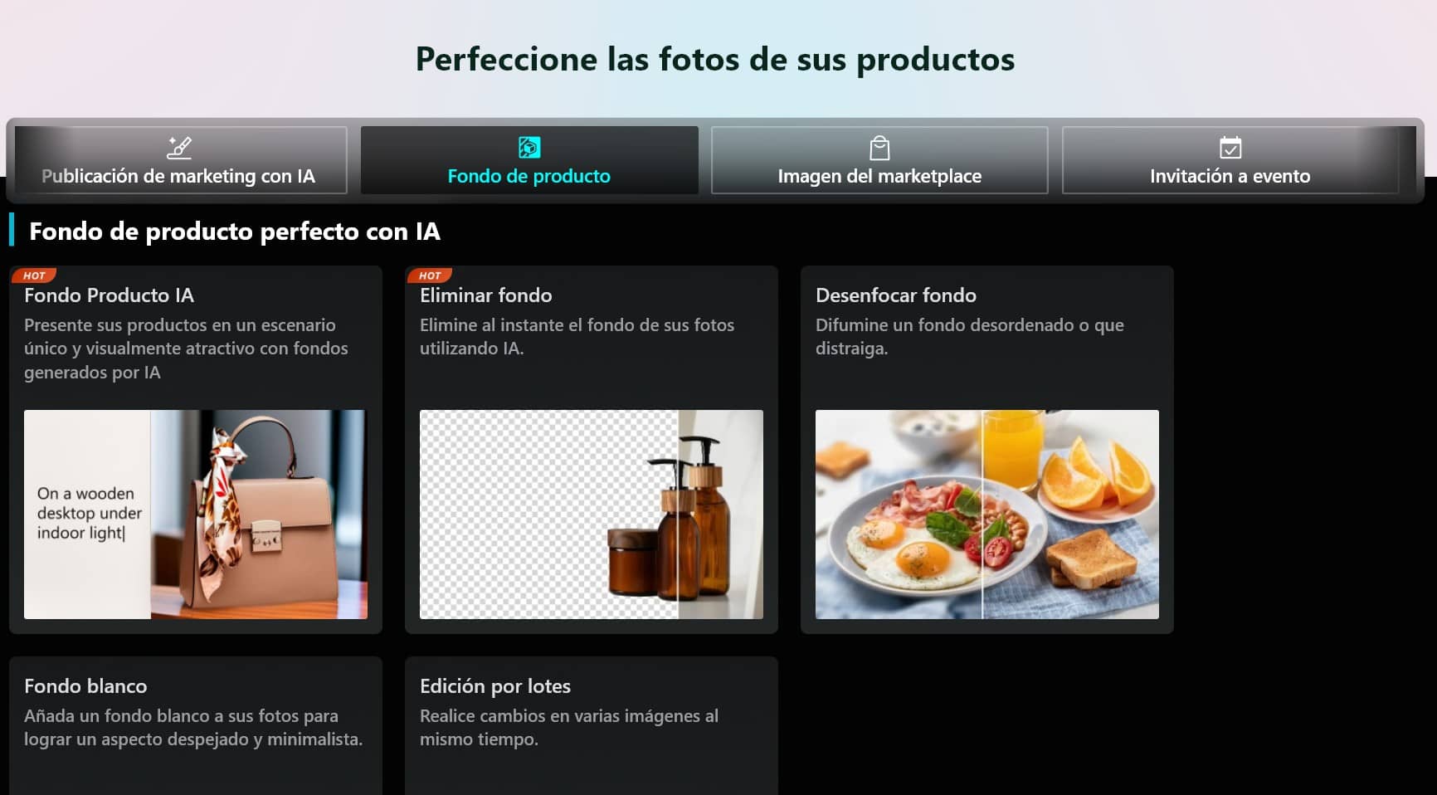The image size is (1437, 795).
Task: Click the breakfast before-and-after thumbnail
Action: [x=986, y=515]
